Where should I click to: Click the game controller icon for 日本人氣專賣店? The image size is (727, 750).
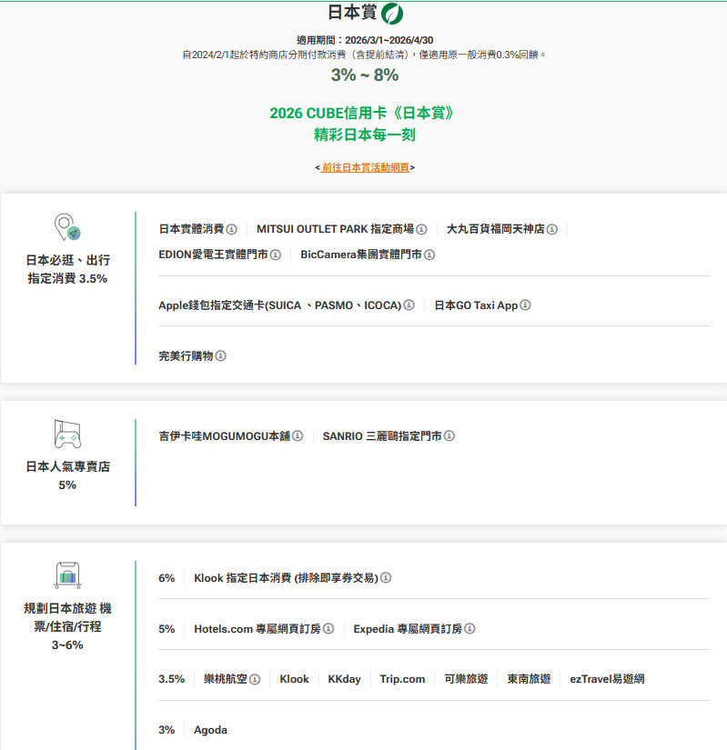point(67,434)
